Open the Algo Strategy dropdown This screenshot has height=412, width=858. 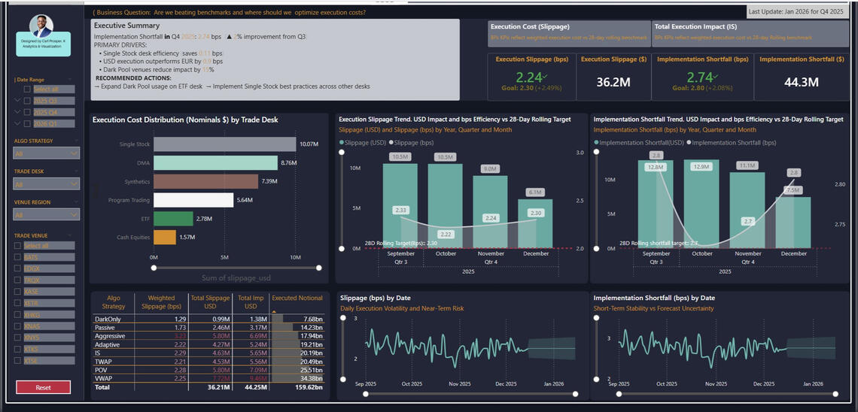(46, 153)
